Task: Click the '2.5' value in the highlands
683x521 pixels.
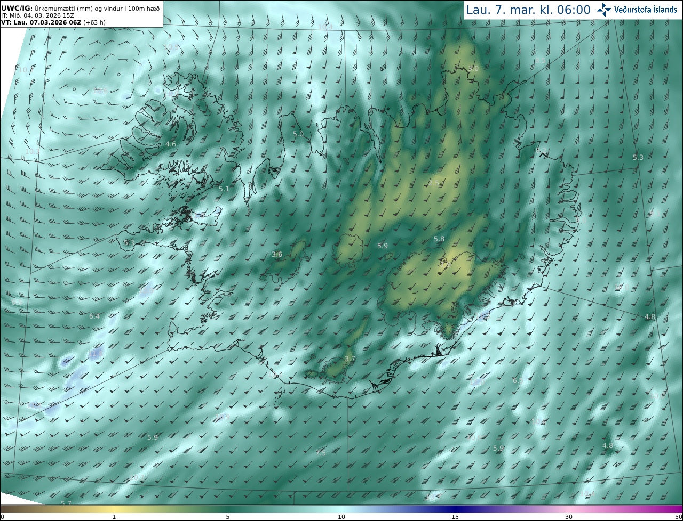Action: [x=434, y=183]
